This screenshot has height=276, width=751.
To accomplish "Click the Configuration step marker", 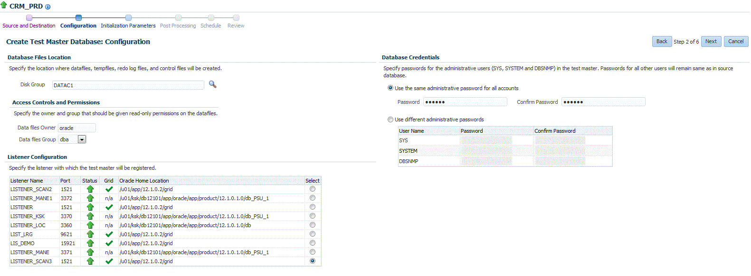I will click(x=78, y=18).
